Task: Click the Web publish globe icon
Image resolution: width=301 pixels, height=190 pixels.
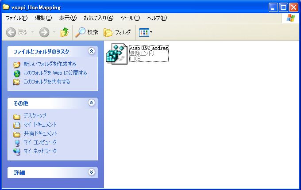Action: [17, 73]
